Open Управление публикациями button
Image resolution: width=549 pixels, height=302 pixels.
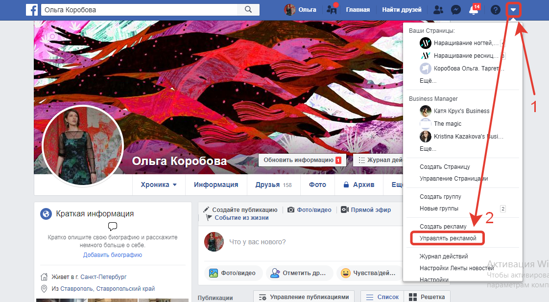click(304, 297)
